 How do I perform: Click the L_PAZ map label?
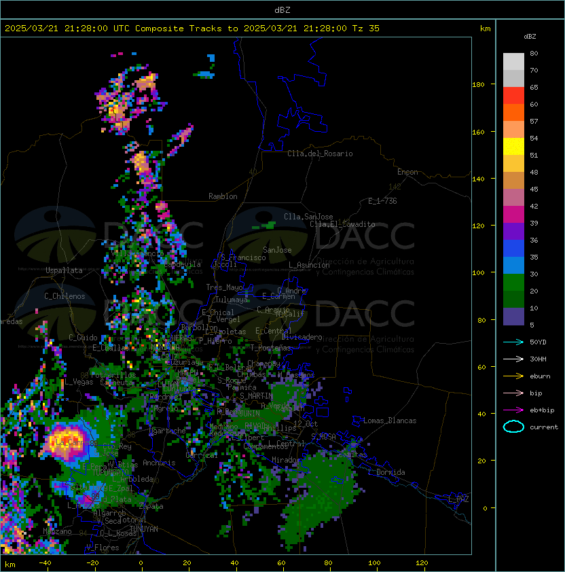458,499
